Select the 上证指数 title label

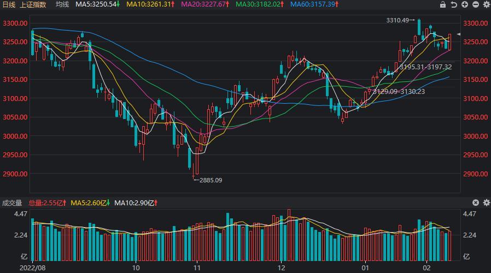(x=33, y=4)
